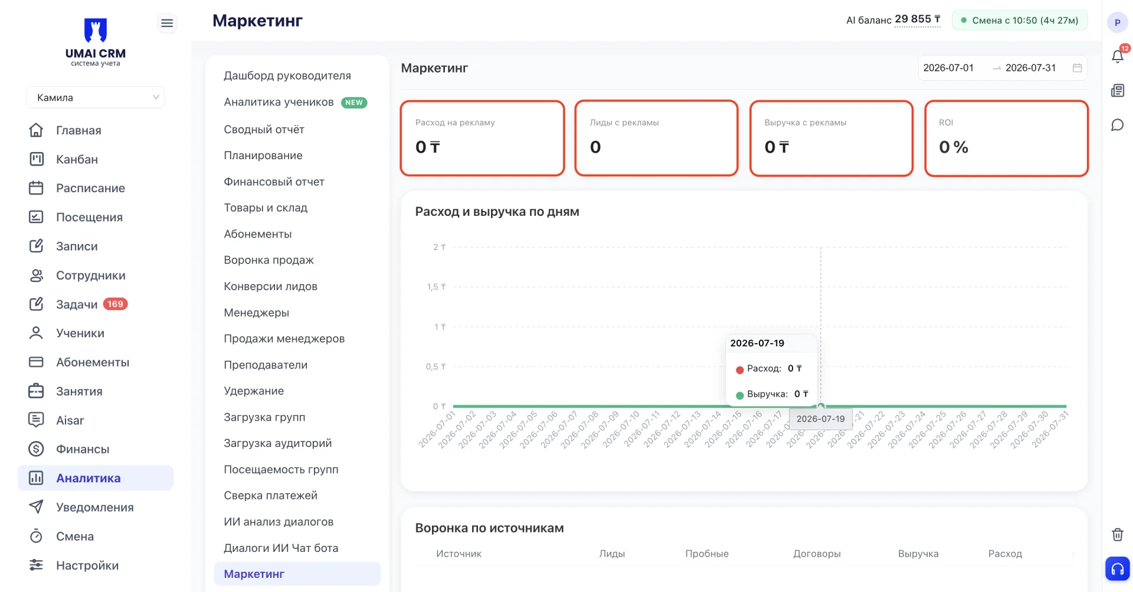Collapse sidebar with hamburger menu icon

tap(167, 23)
